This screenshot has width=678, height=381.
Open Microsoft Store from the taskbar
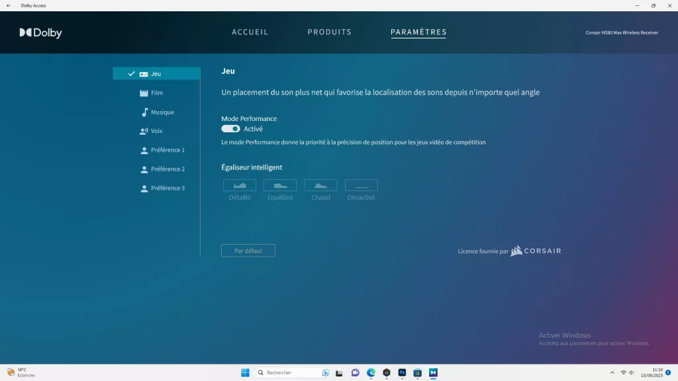[418, 372]
